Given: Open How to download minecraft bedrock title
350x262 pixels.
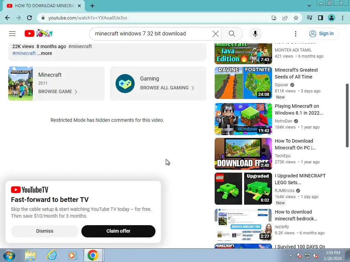Looking at the screenshot, I should click(x=296, y=216).
